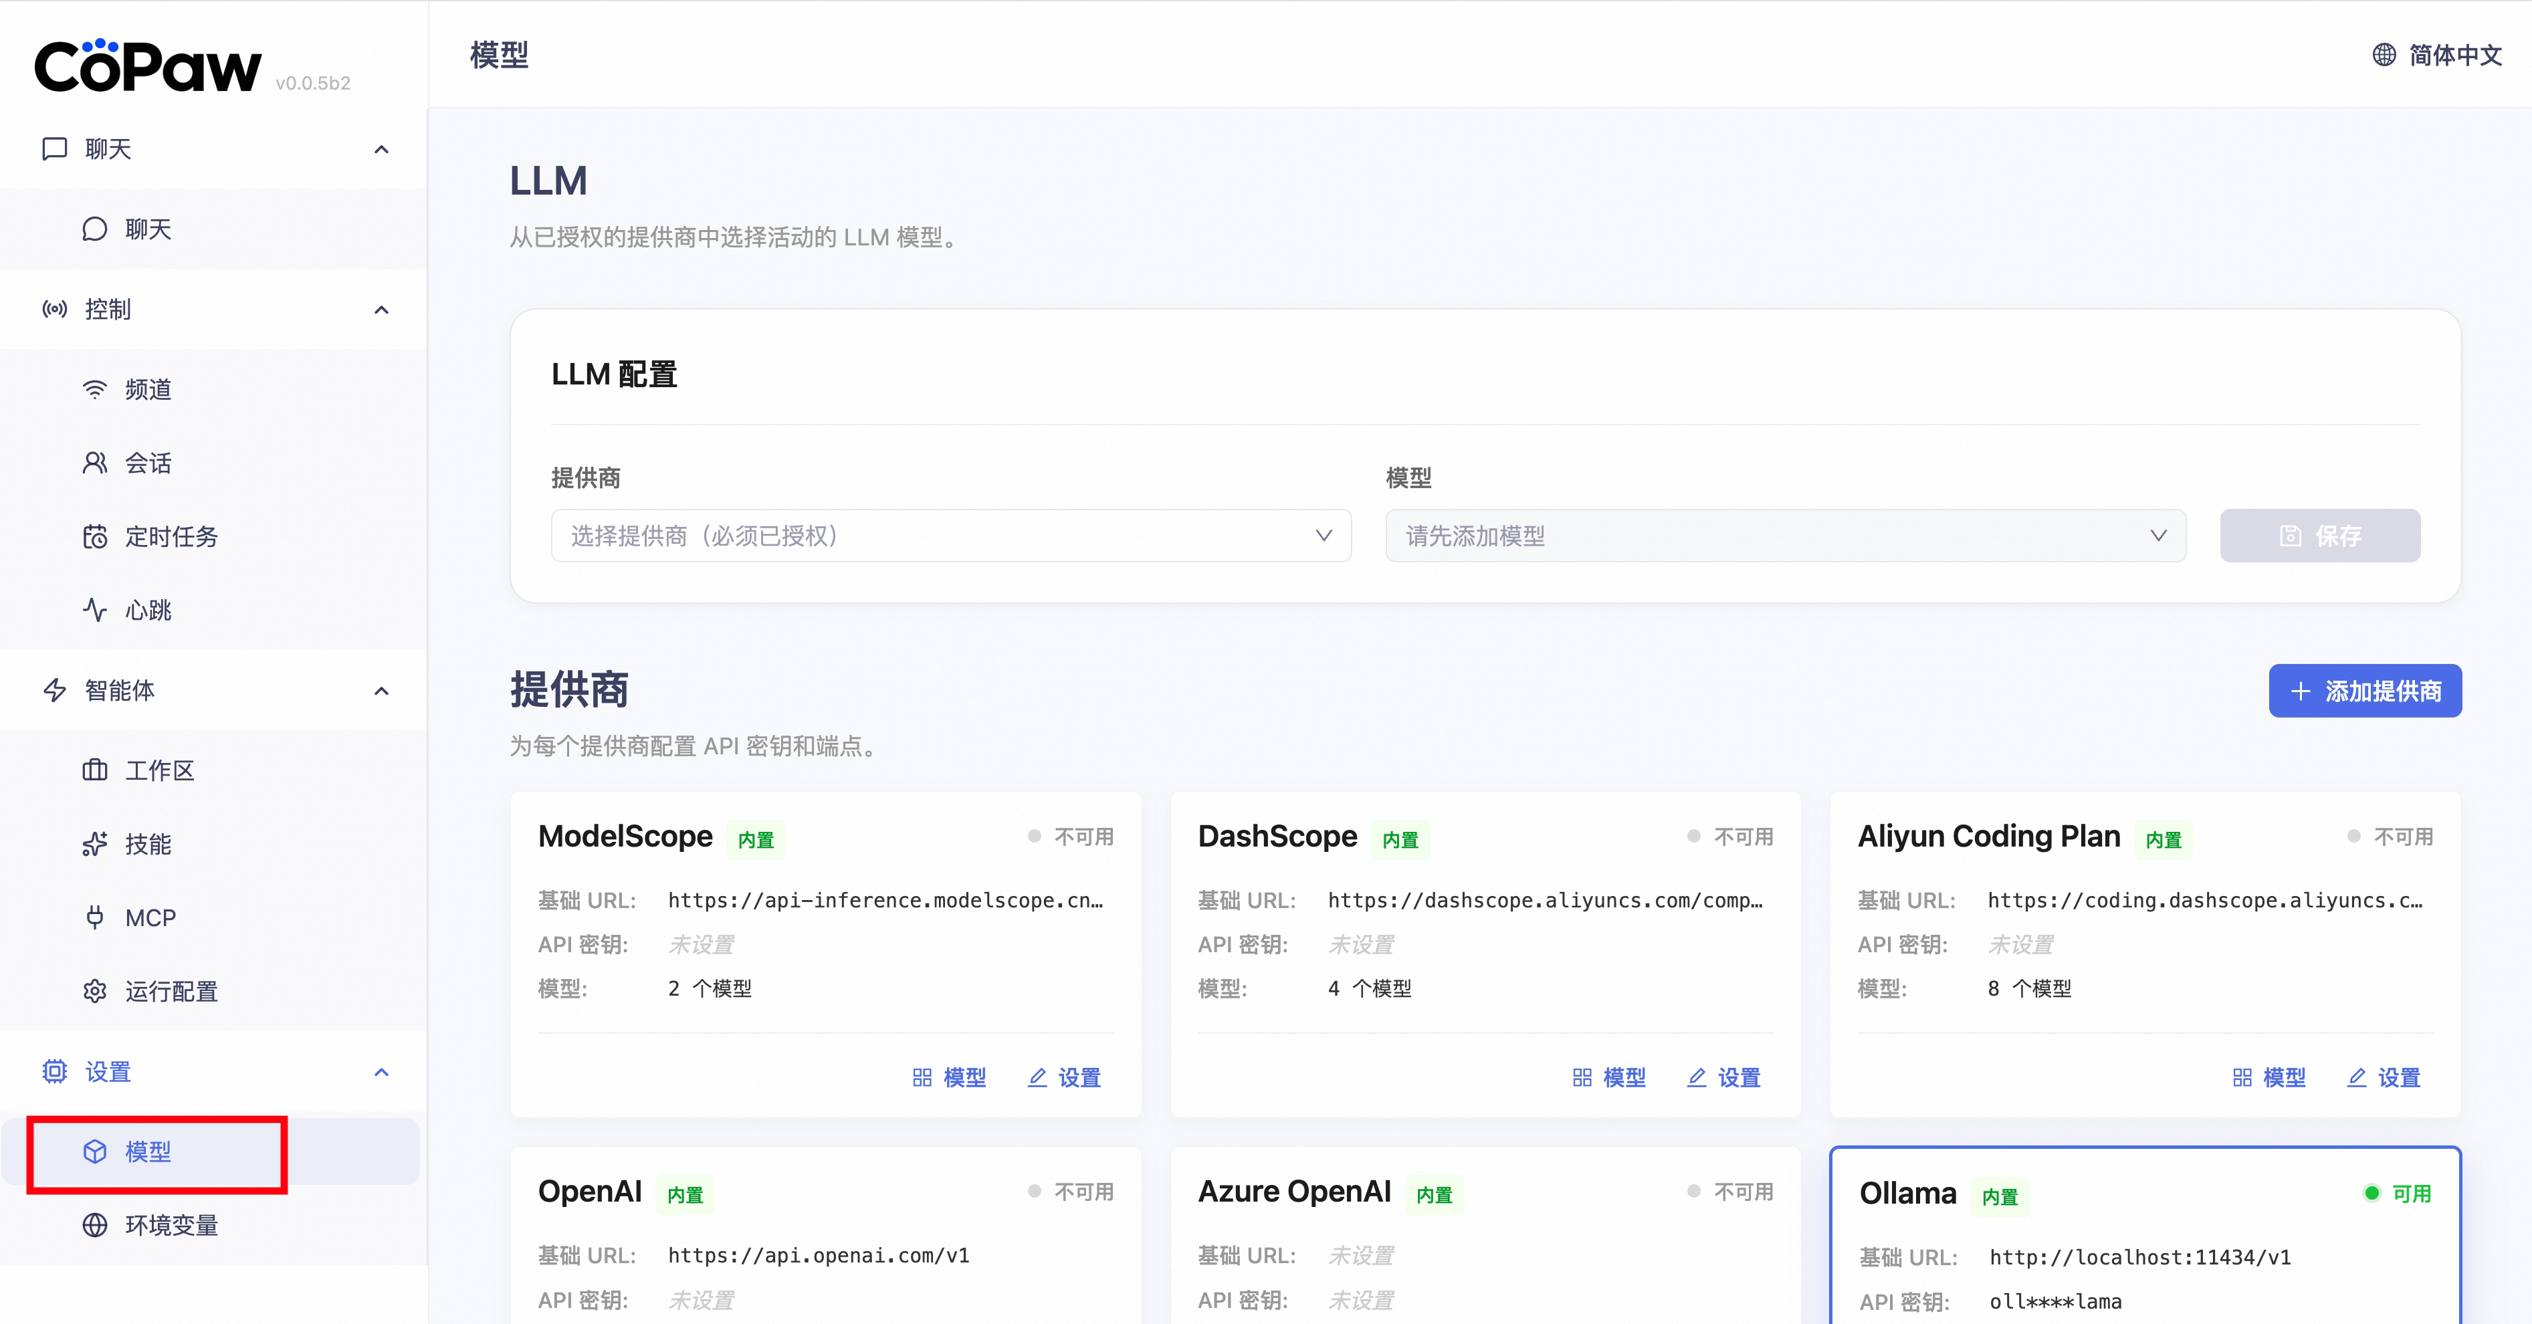Go to 会话 menu item
The image size is (2532, 1324).
[x=147, y=463]
